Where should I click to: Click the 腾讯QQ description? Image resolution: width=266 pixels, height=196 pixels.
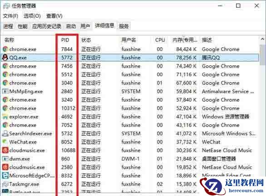211,58
